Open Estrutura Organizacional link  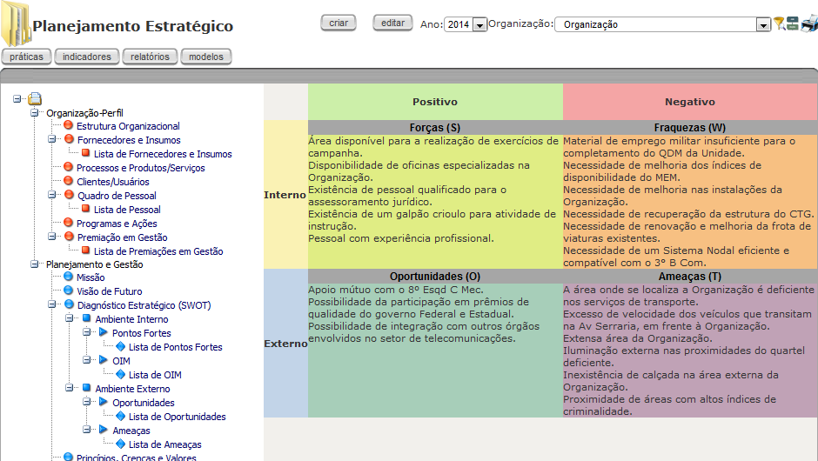click(128, 126)
